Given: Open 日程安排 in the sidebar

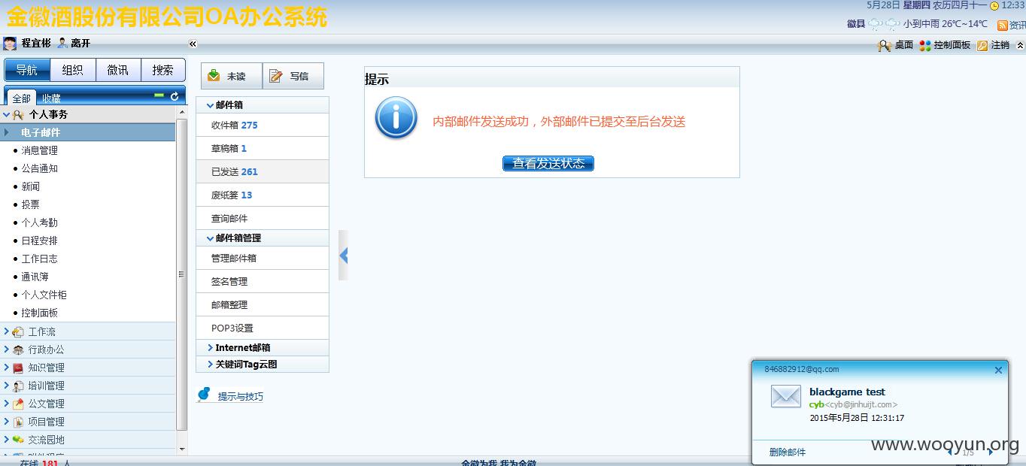Looking at the screenshot, I should click(39, 241).
